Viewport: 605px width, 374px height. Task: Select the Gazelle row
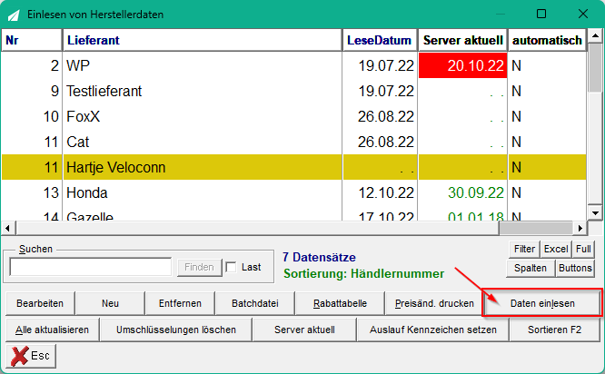(x=294, y=213)
